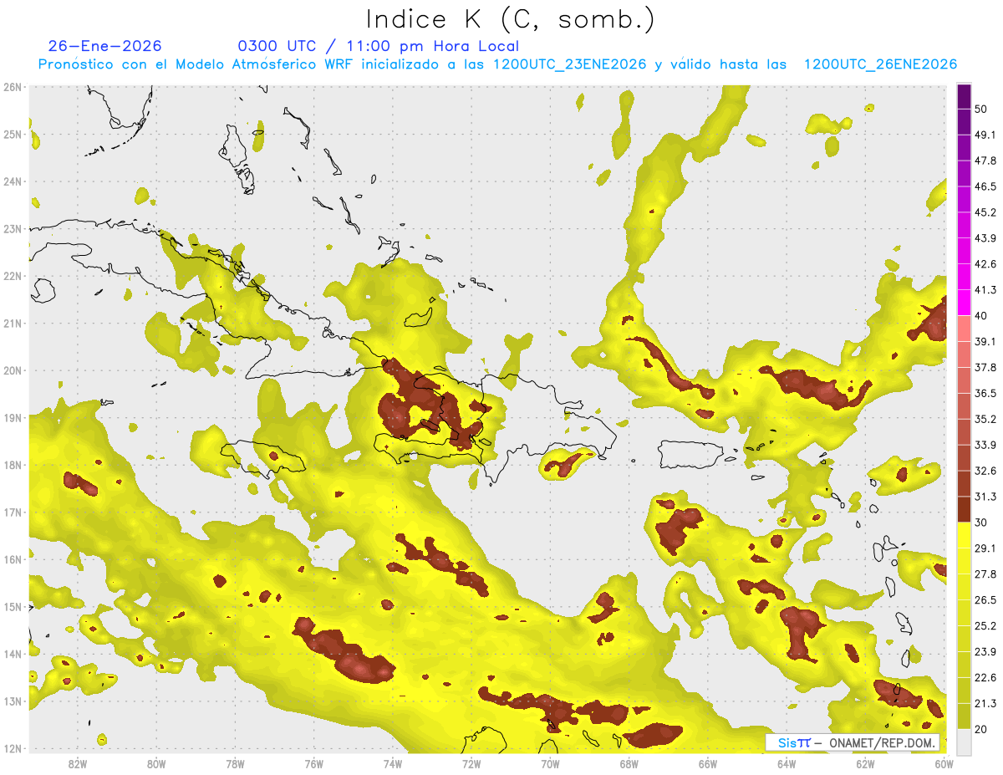Click colorbar value '22.6'

pos(985,677)
